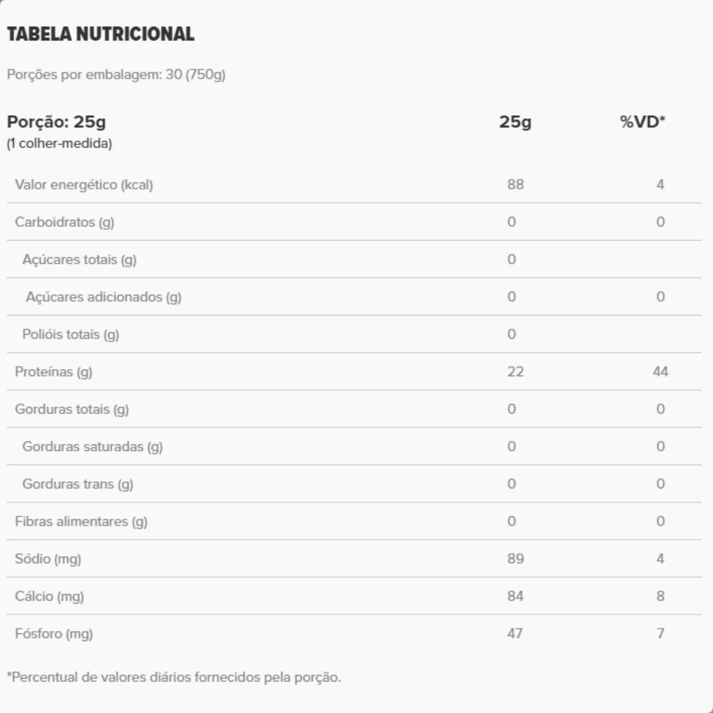Click the Fibras alimentares (g) label
Image resolution: width=713 pixels, height=713 pixels.
tap(81, 522)
